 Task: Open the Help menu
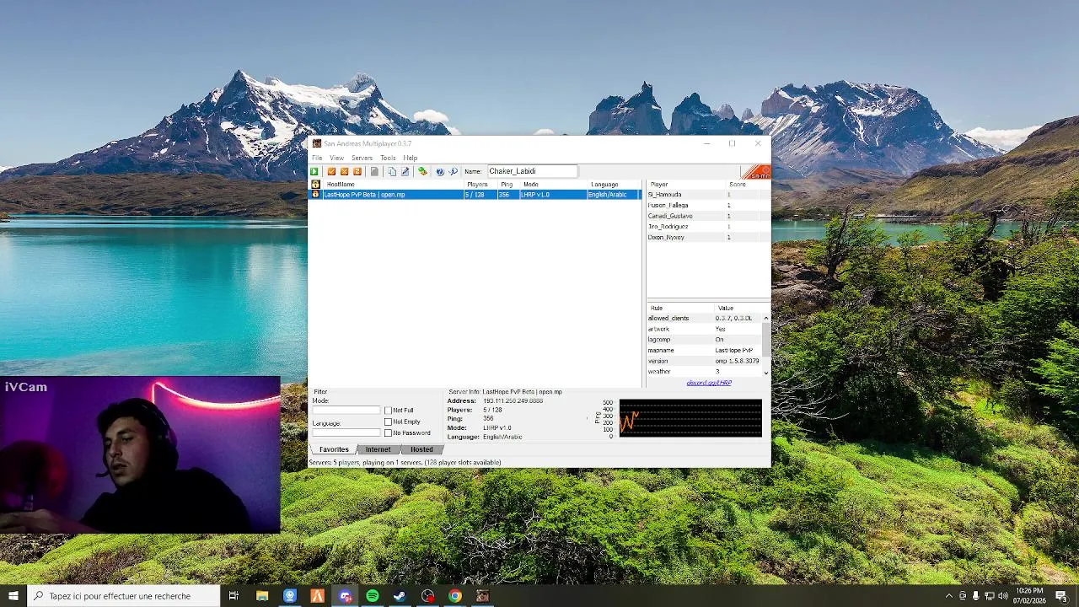(x=411, y=158)
